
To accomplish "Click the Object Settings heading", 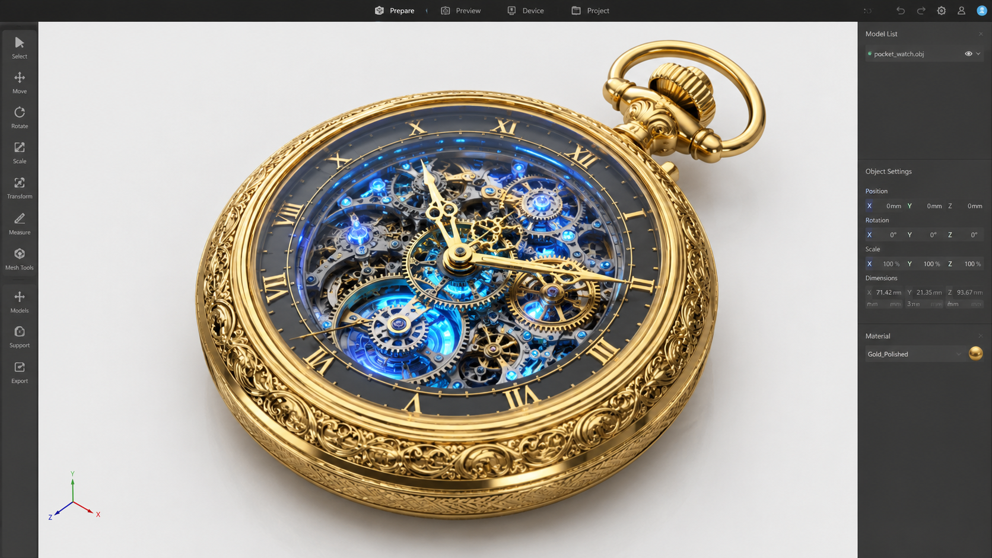I will pyautogui.click(x=888, y=171).
